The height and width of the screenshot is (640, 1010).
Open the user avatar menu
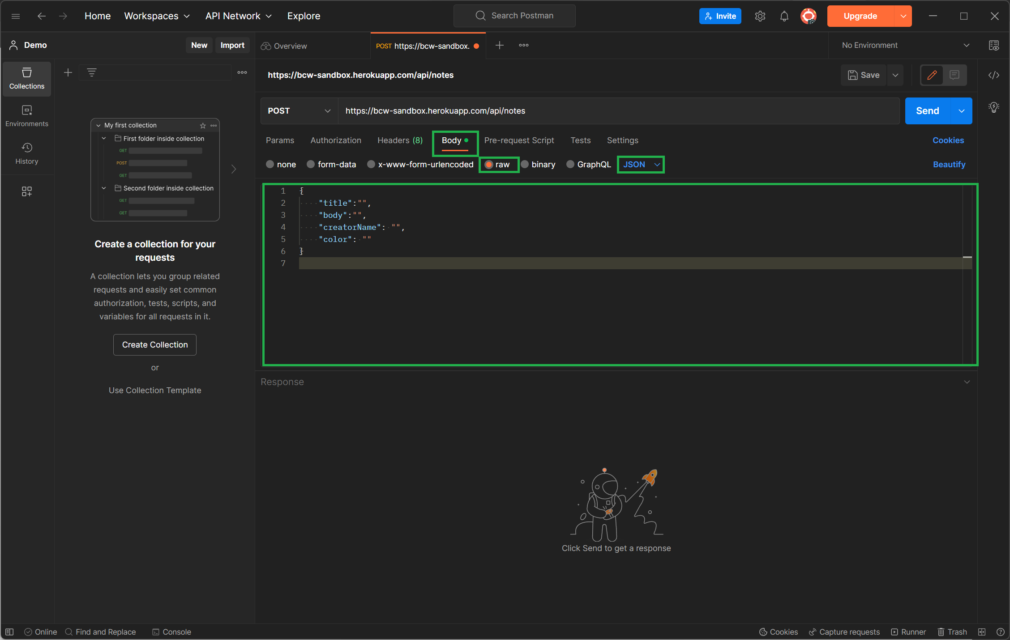tap(808, 16)
